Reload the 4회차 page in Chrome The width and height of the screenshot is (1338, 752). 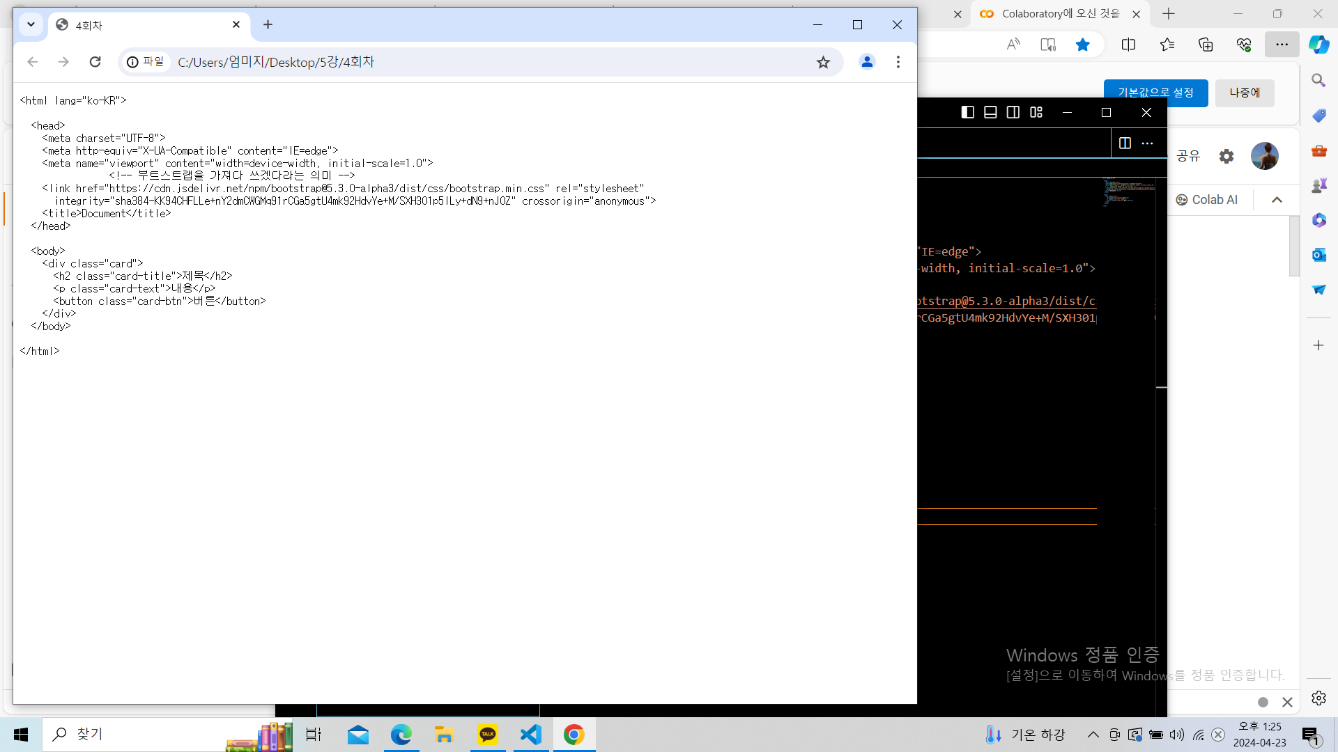click(x=95, y=62)
